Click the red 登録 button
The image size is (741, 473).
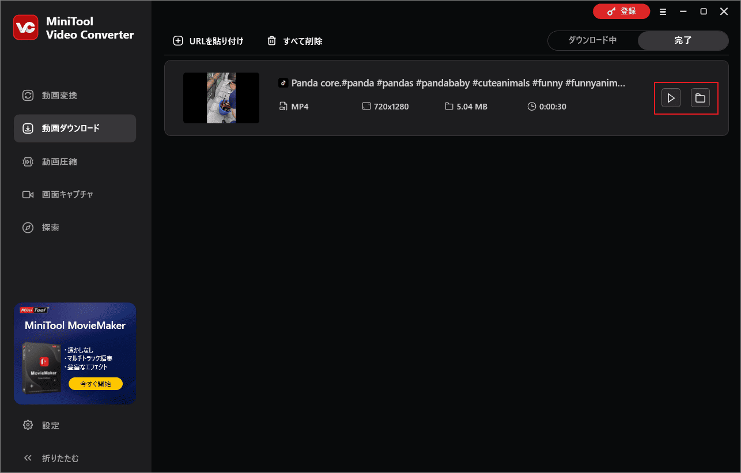pyautogui.click(x=622, y=12)
